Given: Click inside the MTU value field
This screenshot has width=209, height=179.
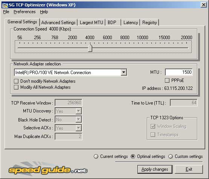Looking at the screenshot, I should coord(178,72).
